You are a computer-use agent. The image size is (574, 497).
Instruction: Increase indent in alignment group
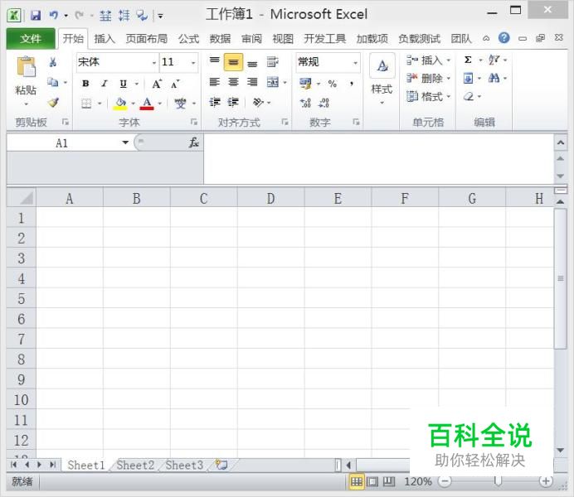(x=233, y=102)
